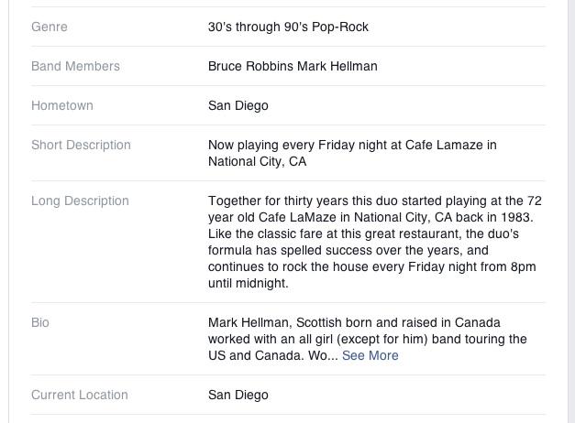Viewport: 575px width, 423px height.
Task: Select the San Diego value beside Current Location
Action: coord(238,395)
